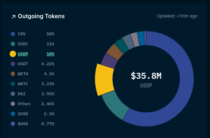Viewport: 210px width, 138px height.
Task: Click the highlighted yellow USDP legend dot
Action: (x=13, y=54)
